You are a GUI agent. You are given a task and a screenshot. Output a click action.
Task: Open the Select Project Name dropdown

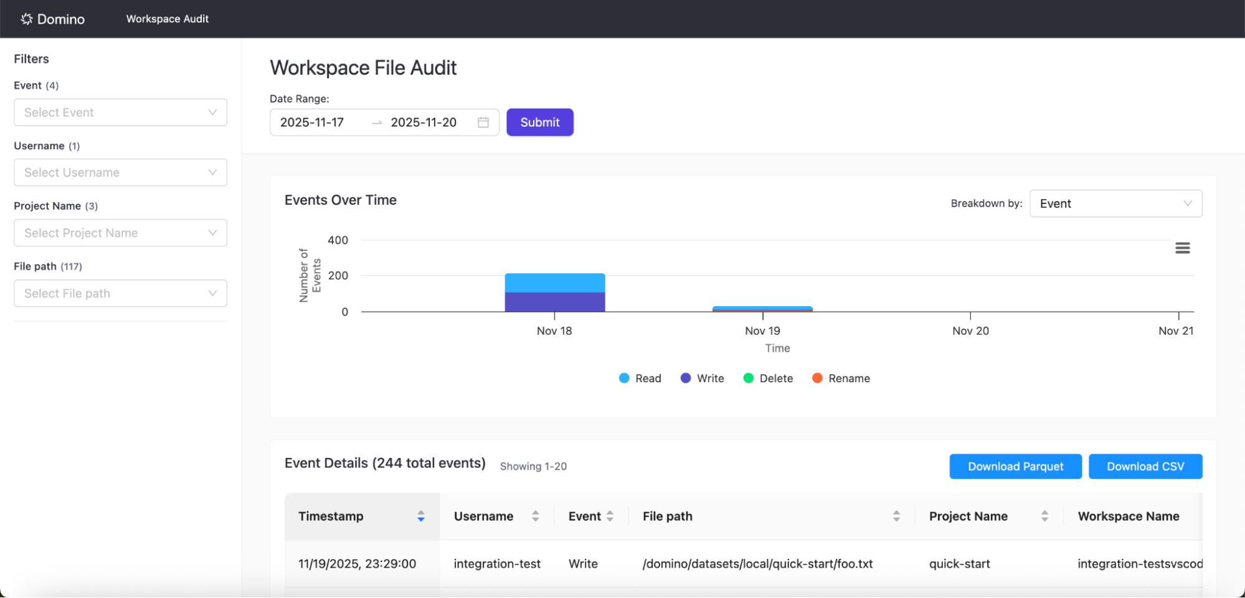point(120,233)
